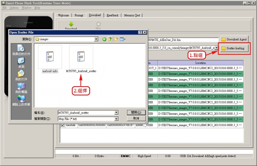Click the 0x0000000063000000 address cell
257x166 pixels.
click(x=92, y=125)
